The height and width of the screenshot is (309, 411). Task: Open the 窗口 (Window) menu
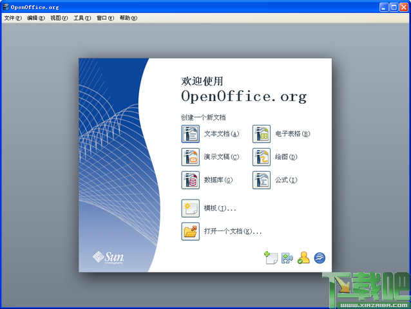click(105, 18)
